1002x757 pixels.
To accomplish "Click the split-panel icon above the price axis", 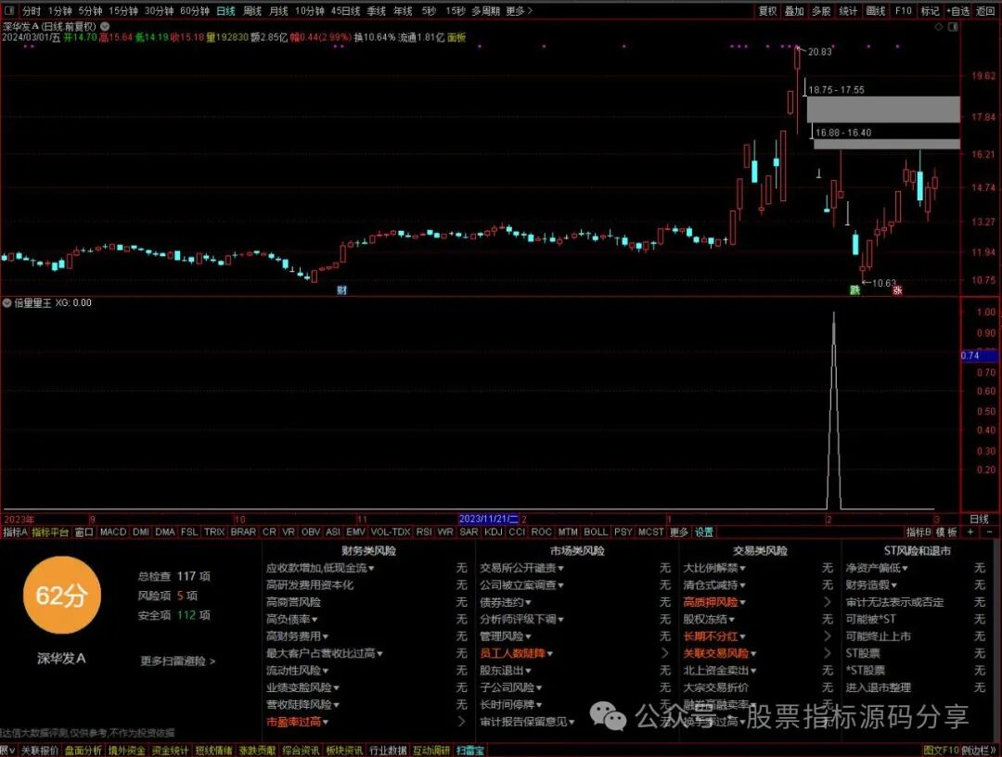I will click(953, 27).
